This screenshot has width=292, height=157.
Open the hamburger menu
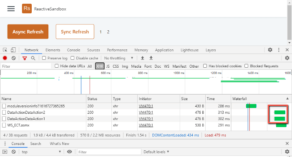click(x=11, y=9)
